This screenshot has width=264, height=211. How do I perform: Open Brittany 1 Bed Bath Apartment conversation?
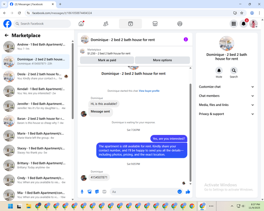(35, 165)
